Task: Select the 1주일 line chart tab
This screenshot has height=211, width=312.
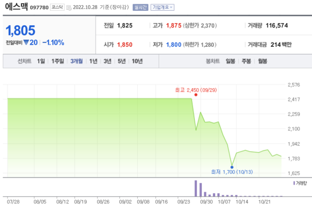Action: click(x=58, y=61)
